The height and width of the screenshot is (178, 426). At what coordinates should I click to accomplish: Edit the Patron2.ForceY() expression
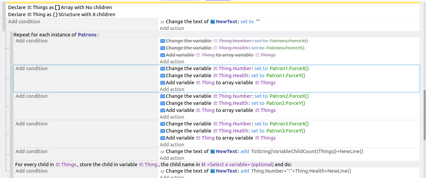286,103
